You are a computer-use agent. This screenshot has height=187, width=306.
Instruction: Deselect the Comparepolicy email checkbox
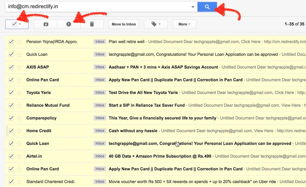pyautogui.click(x=11, y=118)
